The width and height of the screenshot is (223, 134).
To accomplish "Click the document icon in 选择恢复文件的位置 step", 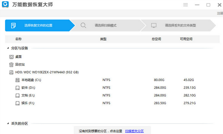I will [13, 25].
